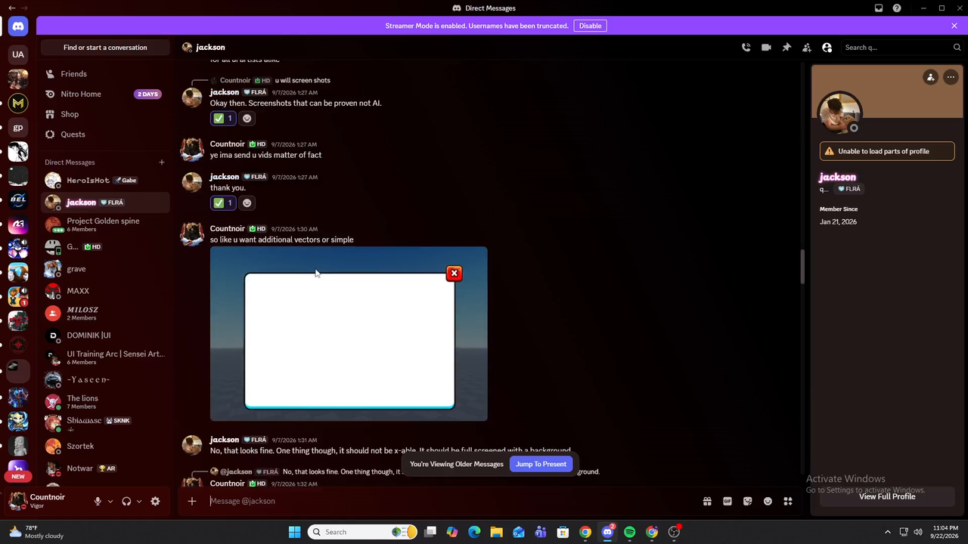Open Find or start a conversation
Viewport: 968px width, 544px height.
point(105,48)
